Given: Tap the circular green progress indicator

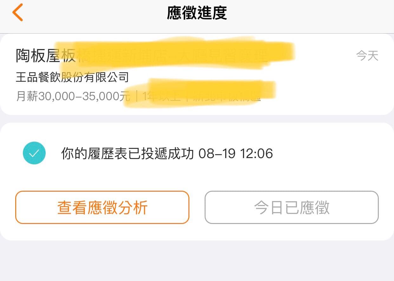Looking at the screenshot, I should tap(34, 153).
